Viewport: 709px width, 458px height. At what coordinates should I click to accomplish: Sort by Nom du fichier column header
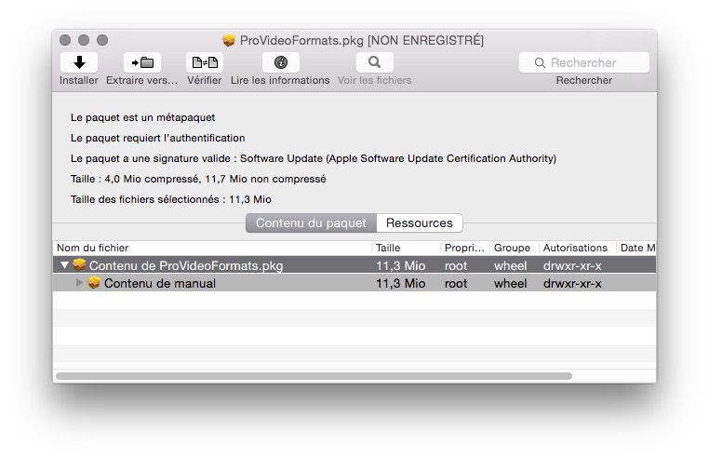pos(212,248)
